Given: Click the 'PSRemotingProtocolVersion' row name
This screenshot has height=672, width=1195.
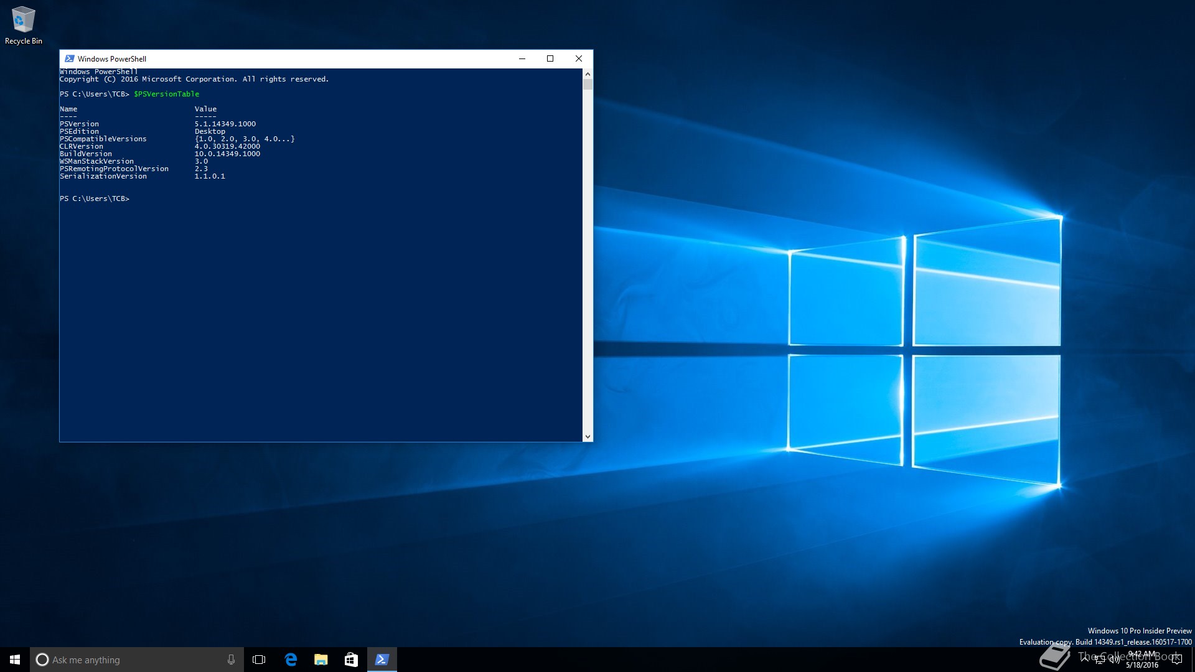Looking at the screenshot, I should pos(114,169).
